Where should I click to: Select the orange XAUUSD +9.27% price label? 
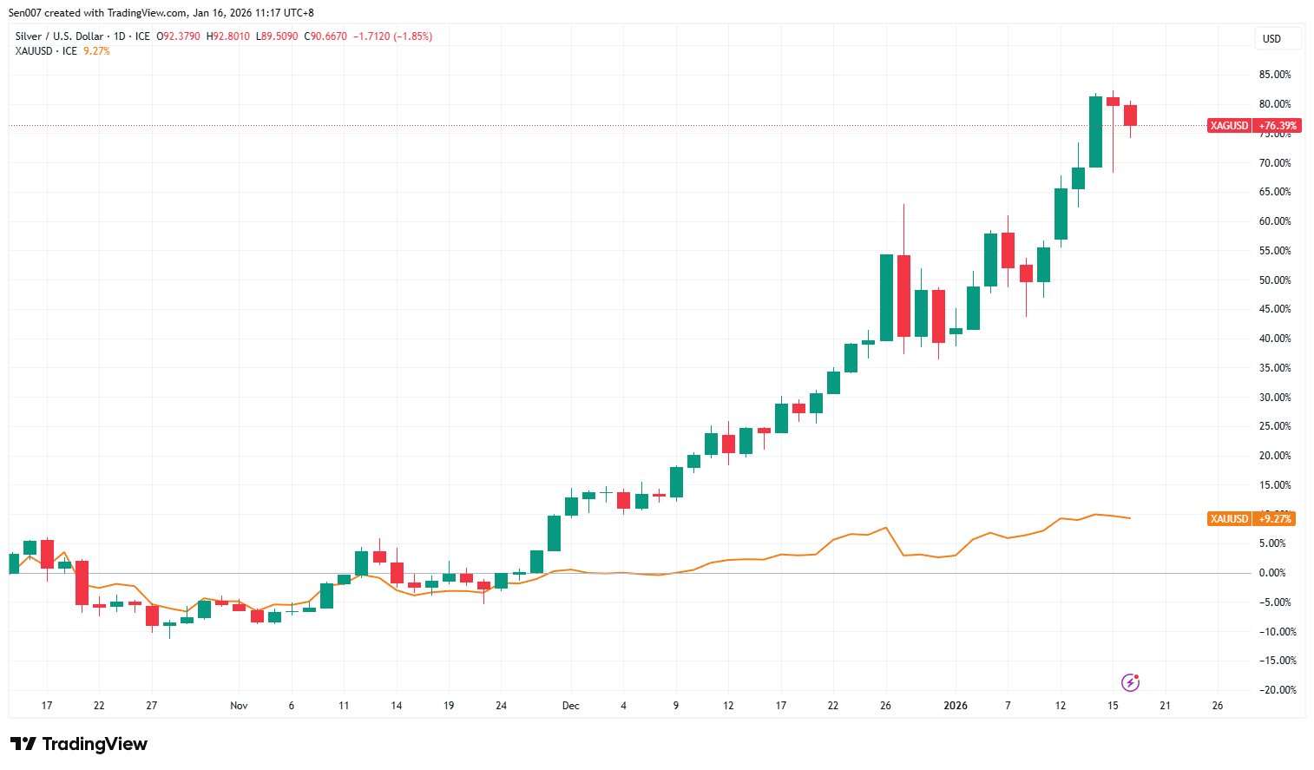[1250, 519]
